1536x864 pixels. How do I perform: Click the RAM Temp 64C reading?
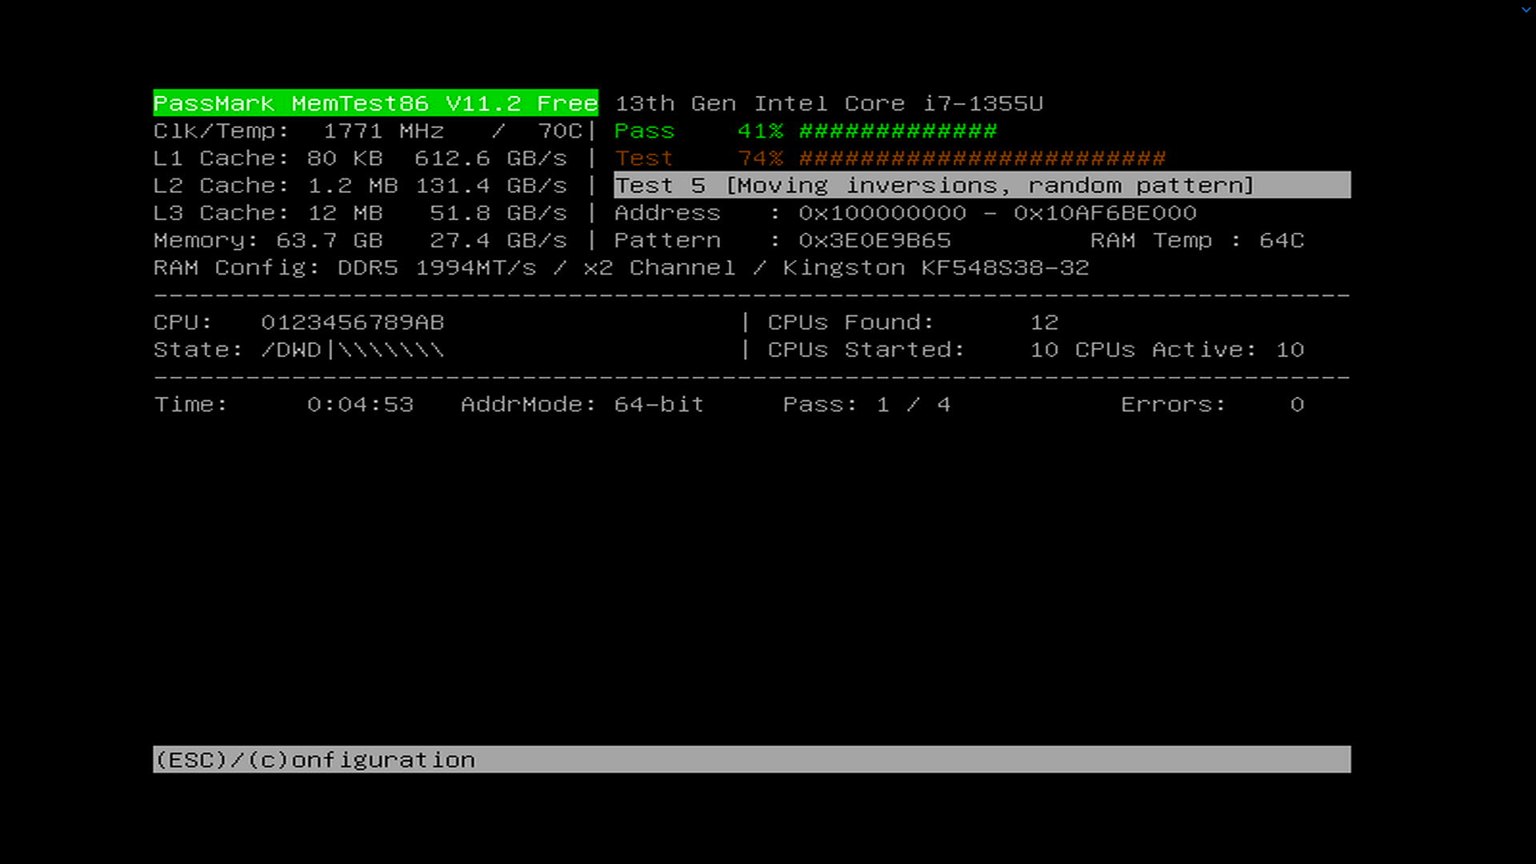click(x=1281, y=241)
